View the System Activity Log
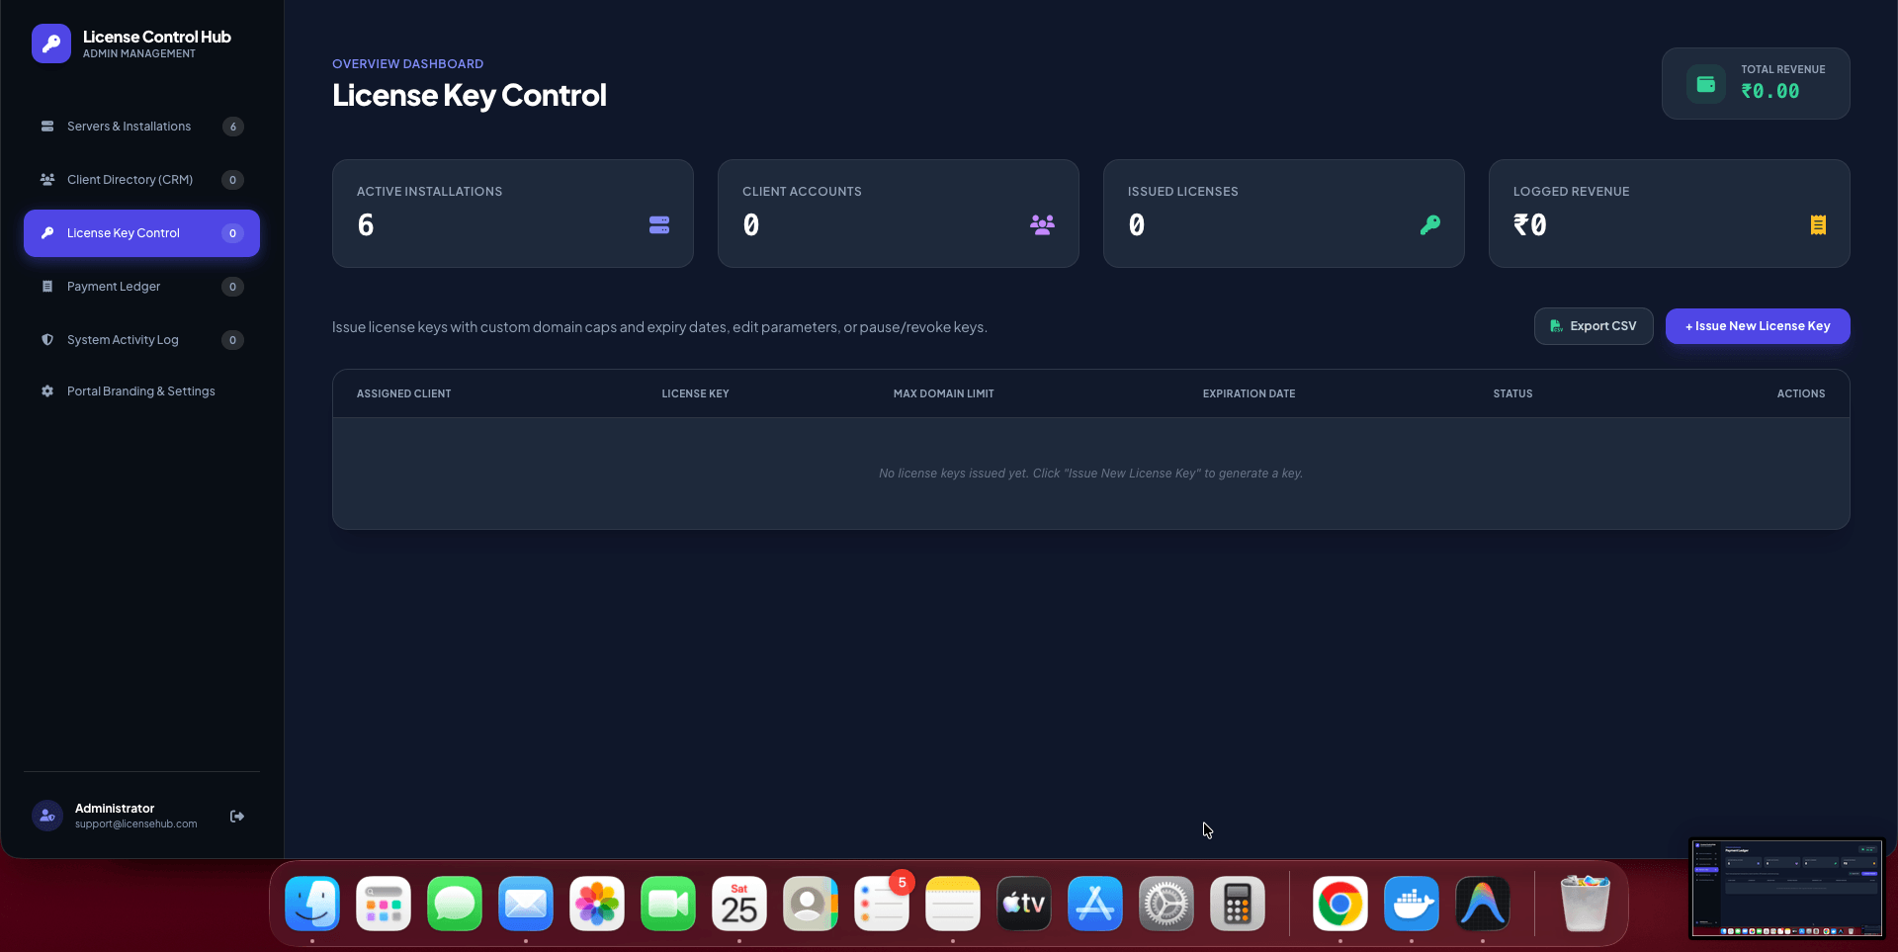The image size is (1898, 952). pyautogui.click(x=141, y=340)
